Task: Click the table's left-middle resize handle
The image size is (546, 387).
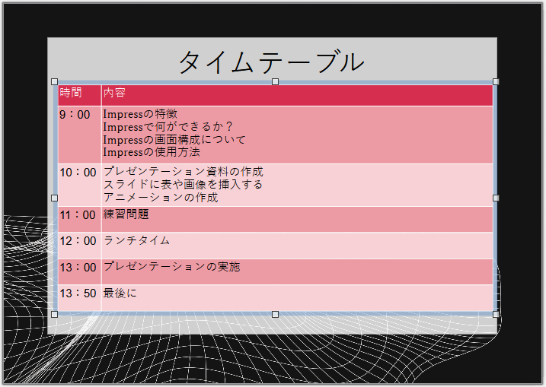Action: (x=54, y=198)
